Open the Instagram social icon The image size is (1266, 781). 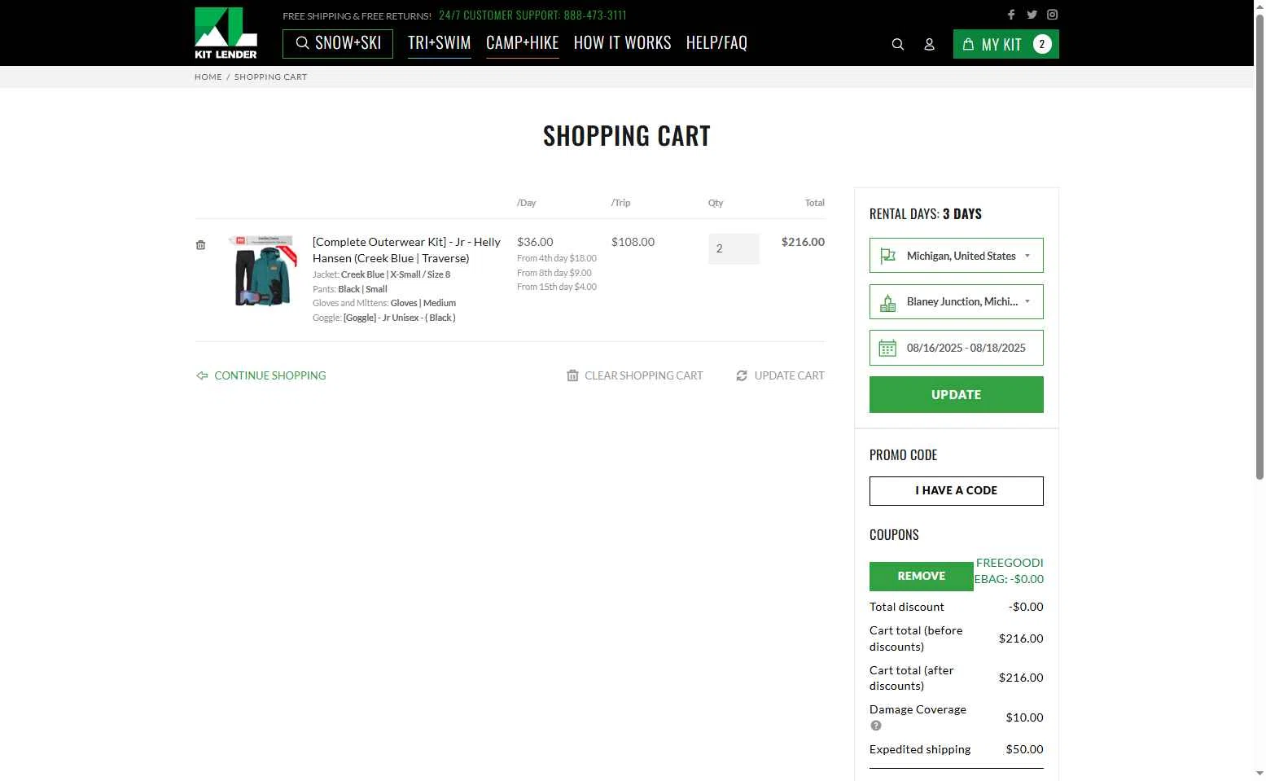point(1052,15)
